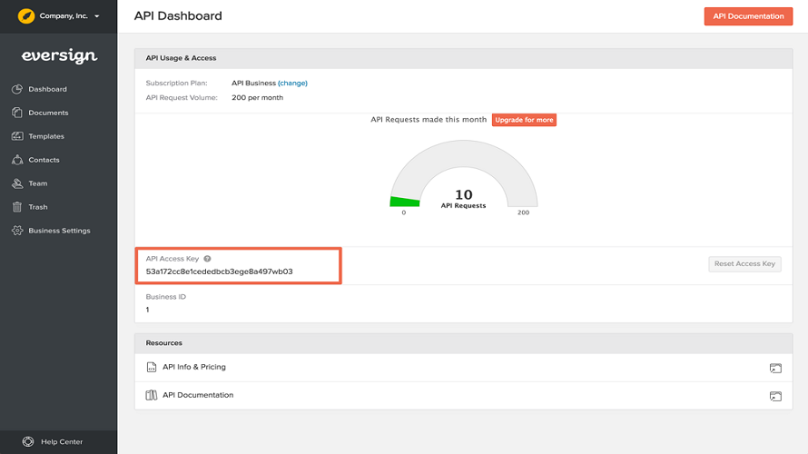Open Documents menu item

[x=48, y=113]
